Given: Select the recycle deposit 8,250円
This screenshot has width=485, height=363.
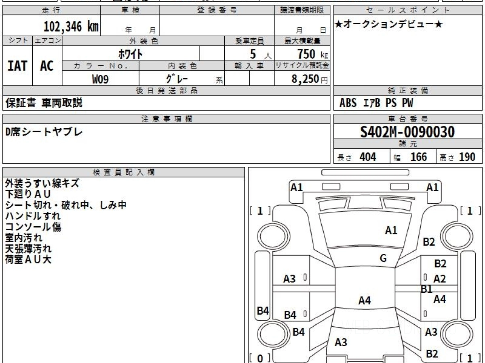Looking at the screenshot, I should coord(310,79).
